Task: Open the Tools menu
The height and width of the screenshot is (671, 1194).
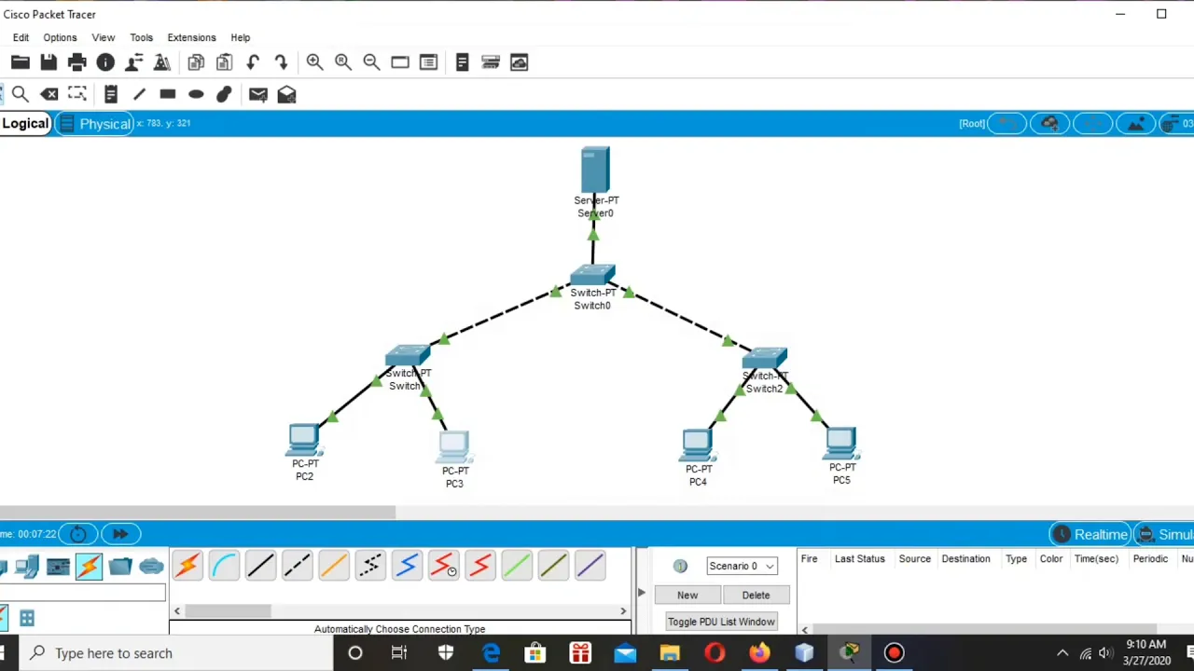Action: [x=141, y=37]
